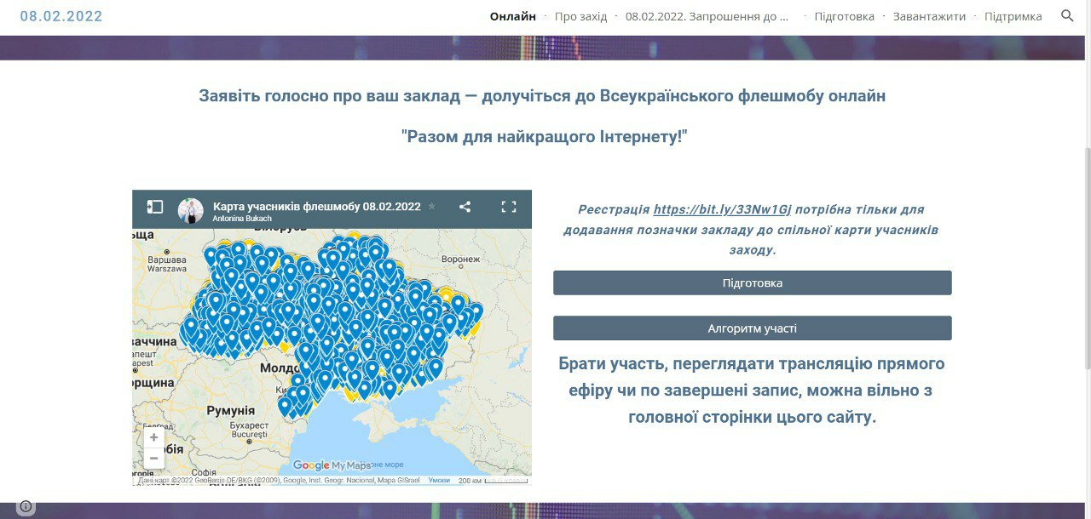The width and height of the screenshot is (1091, 519).
Task: Click Antonina Bukach's avatar
Action: point(189,209)
